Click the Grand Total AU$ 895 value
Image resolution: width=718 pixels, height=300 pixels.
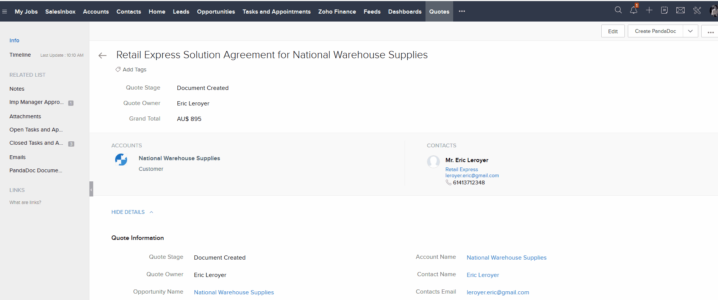(189, 119)
